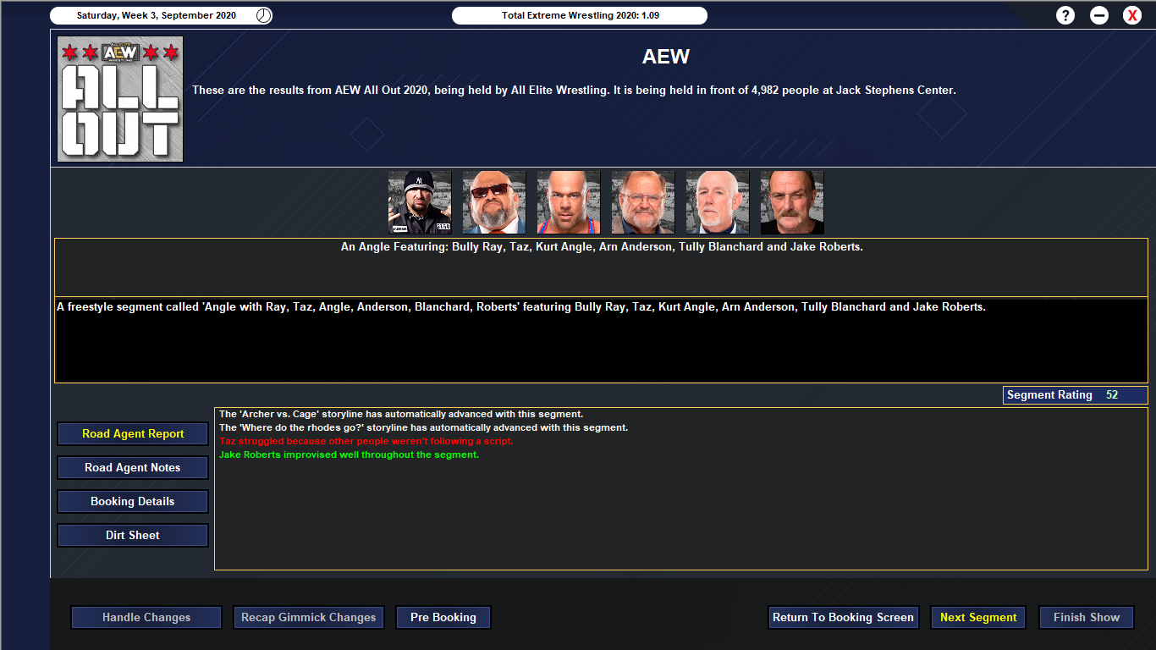
Task: Open the Road Agent Report tab
Action: [133, 433]
